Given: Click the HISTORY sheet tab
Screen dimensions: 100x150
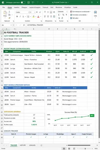Looking at the screenshot, I should tap(23, 145).
